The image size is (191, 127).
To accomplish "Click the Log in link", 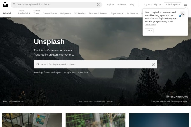I will (146, 4).
